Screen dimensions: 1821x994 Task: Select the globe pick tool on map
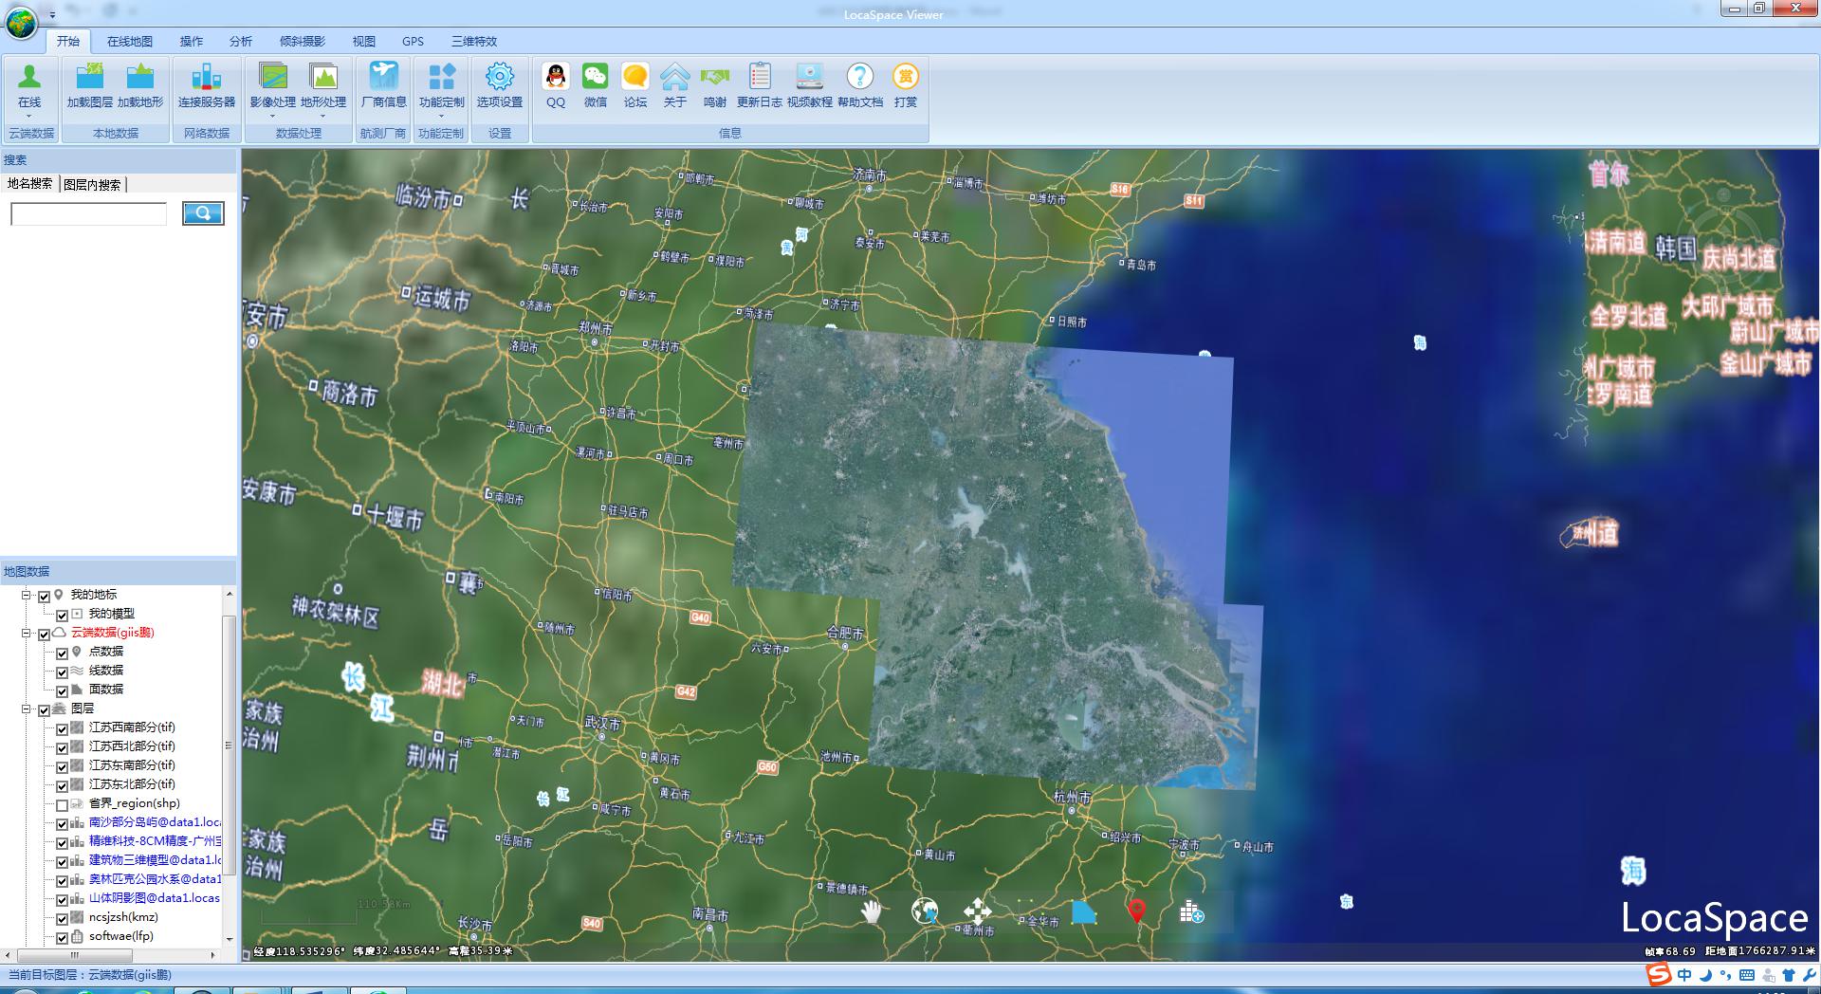[925, 911]
